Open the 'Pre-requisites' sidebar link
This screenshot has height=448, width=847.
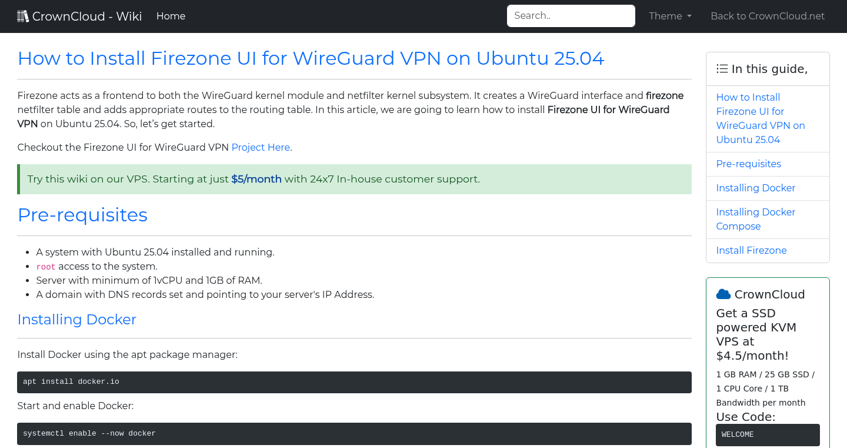point(748,164)
